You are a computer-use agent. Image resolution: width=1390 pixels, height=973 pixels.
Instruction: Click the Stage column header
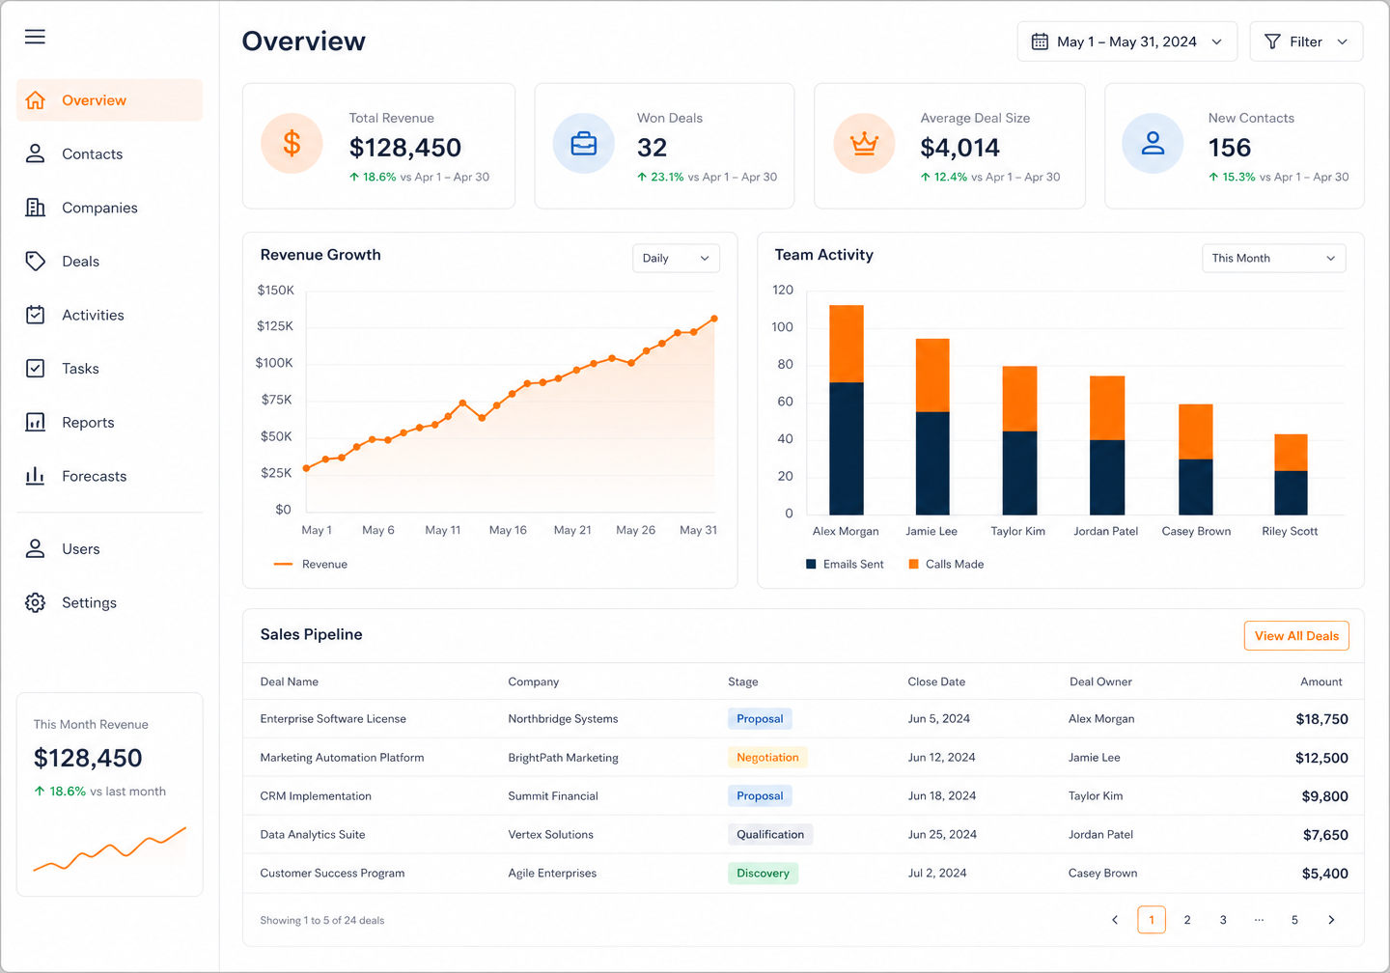[x=743, y=681]
